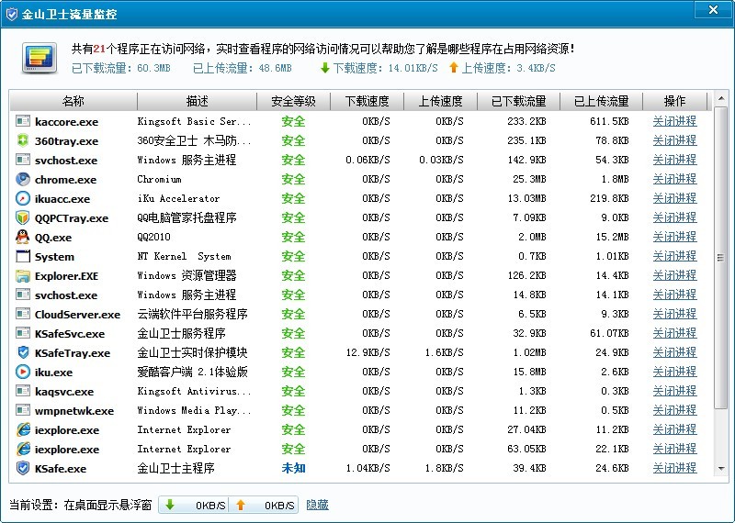Click the QQ电脑管家托盘程序 description
The image size is (735, 523).
[x=187, y=217]
